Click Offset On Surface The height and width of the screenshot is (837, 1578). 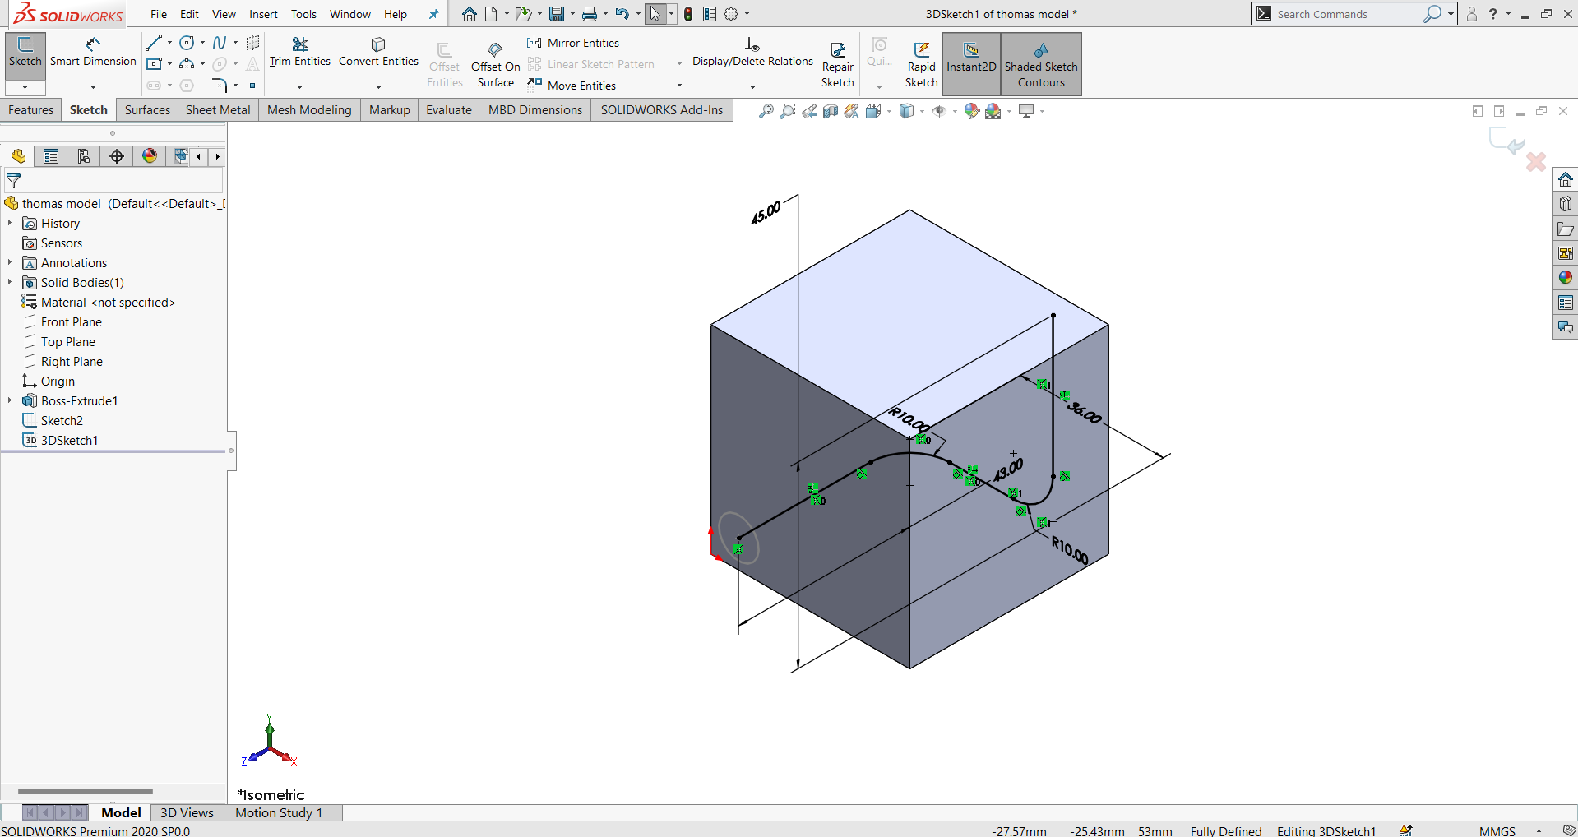tap(496, 64)
